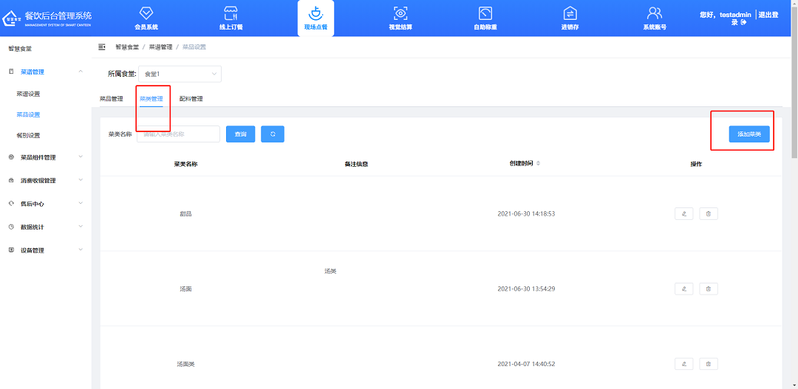The width and height of the screenshot is (798, 389).
Task: Delete the 汤面 category row
Action: click(x=709, y=289)
